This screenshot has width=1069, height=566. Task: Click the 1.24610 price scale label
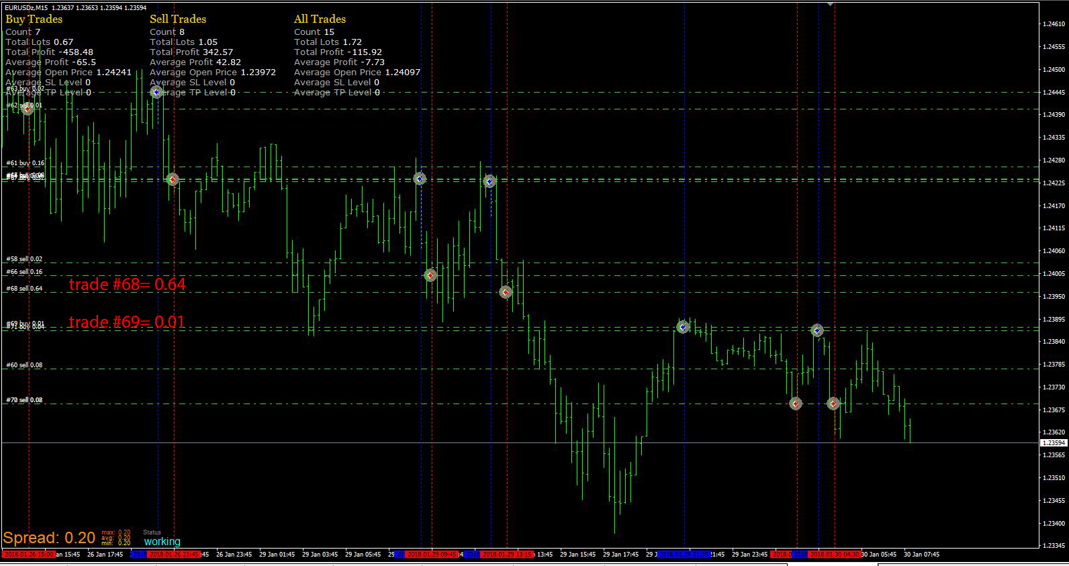coord(1054,24)
